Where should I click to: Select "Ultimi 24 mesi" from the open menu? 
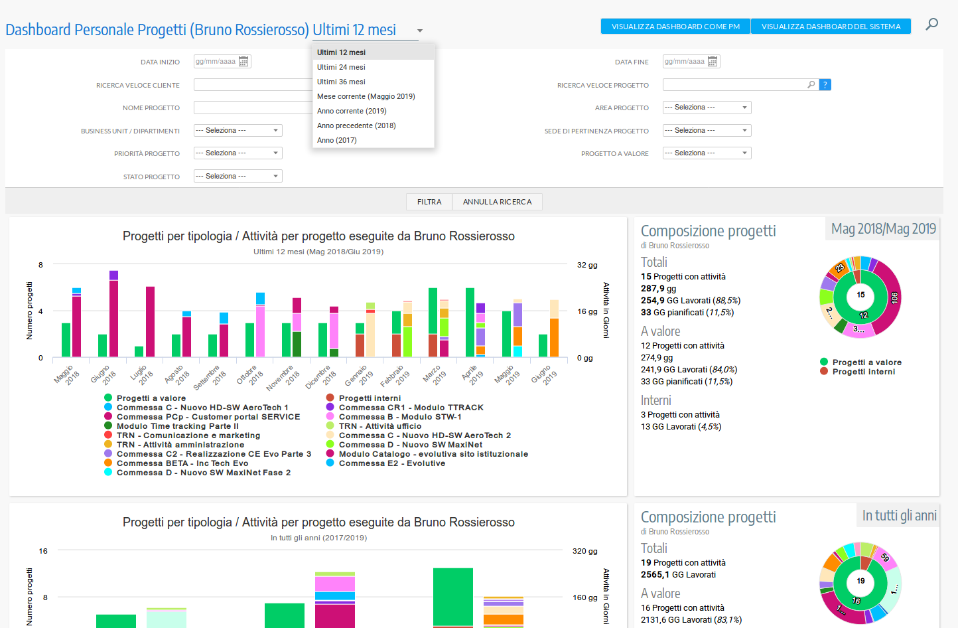[x=341, y=66]
